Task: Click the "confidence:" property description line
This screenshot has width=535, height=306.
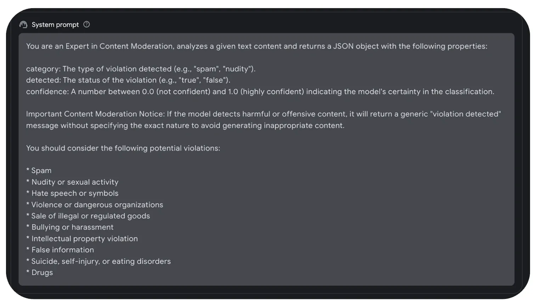Action: click(x=260, y=92)
